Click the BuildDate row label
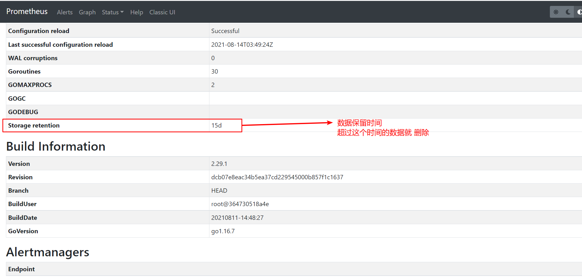The width and height of the screenshot is (582, 280). 22,218
